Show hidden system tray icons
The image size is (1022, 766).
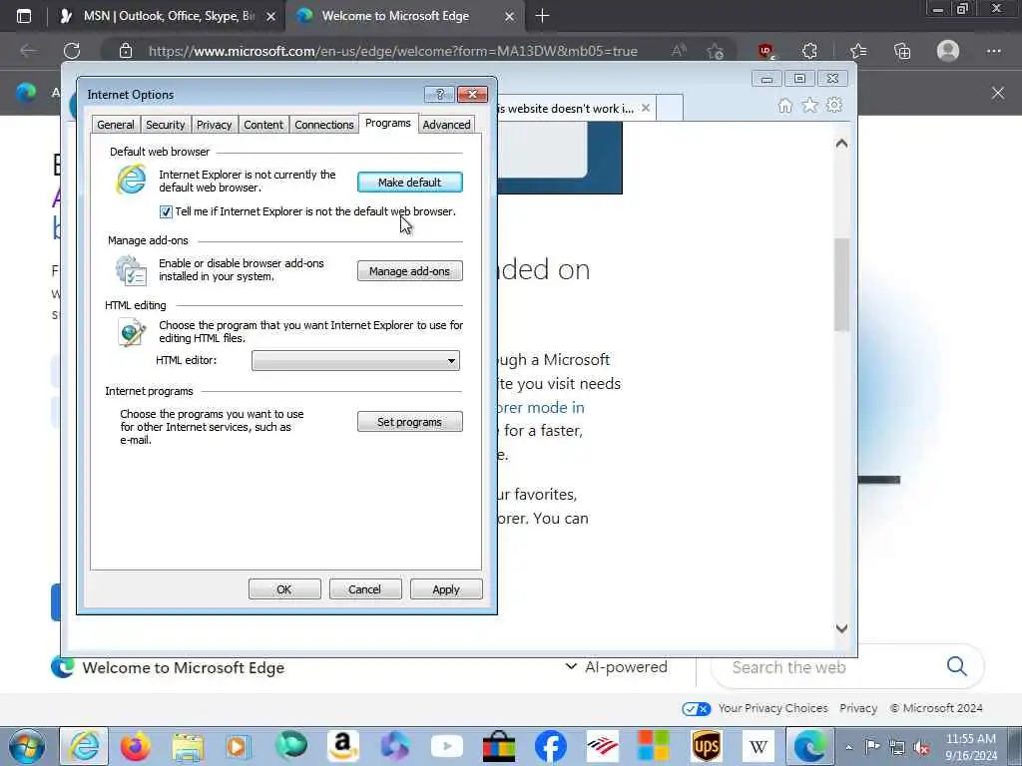[848, 748]
